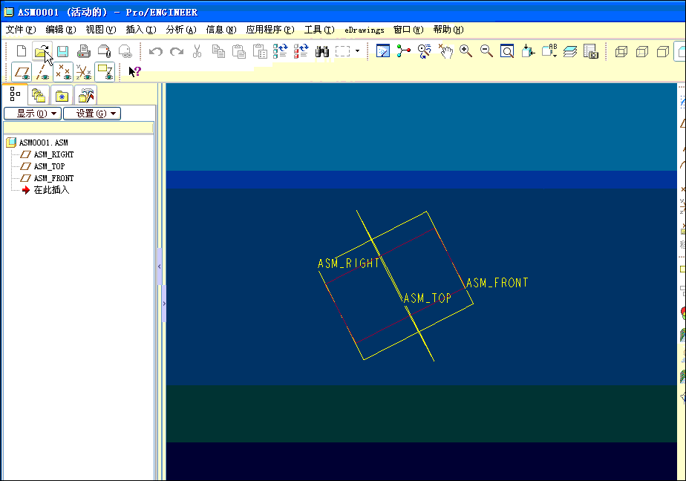Open the 文件(F) menu
The image size is (686, 481).
[21, 30]
